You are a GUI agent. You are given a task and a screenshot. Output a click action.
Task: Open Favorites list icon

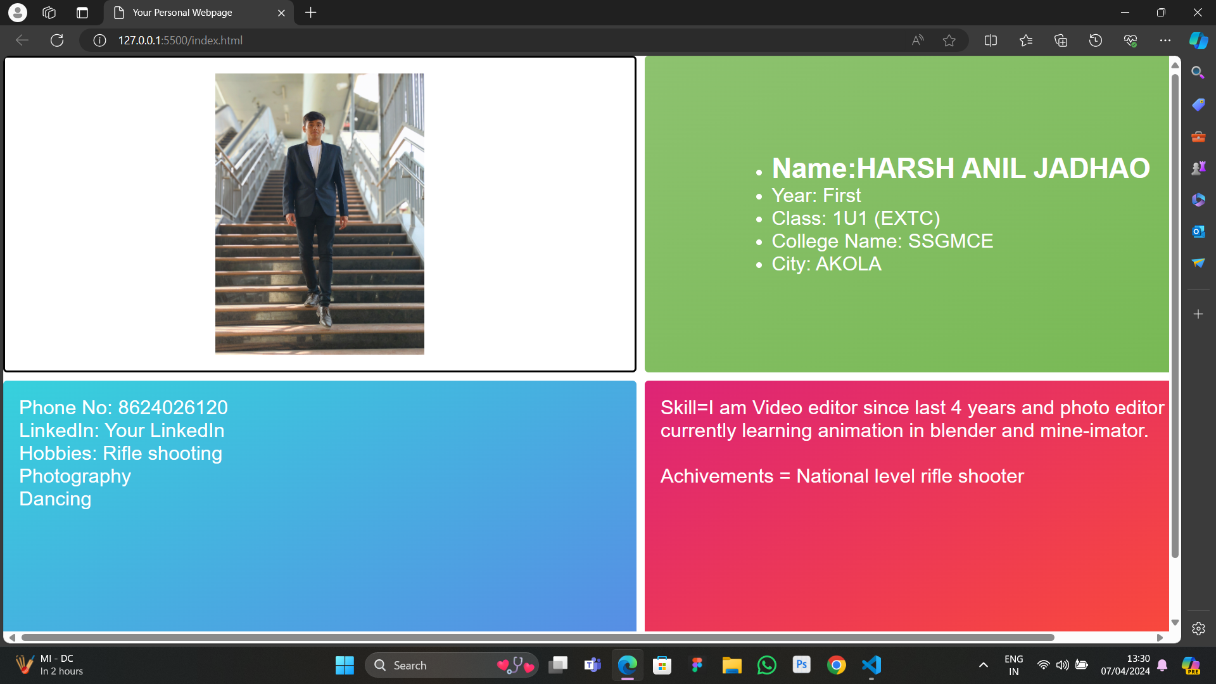point(1026,41)
